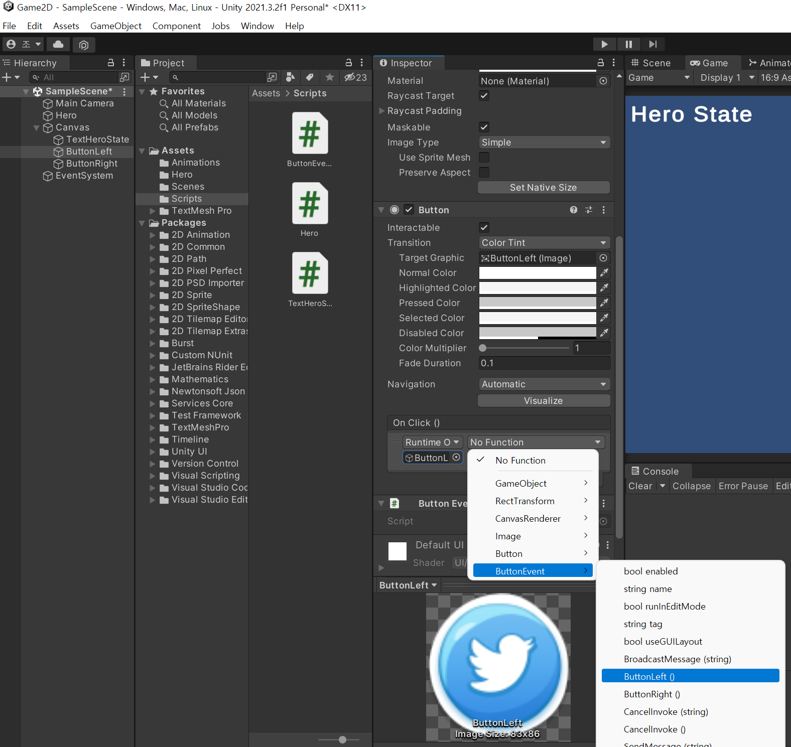Click the Play button in the toolbar
The width and height of the screenshot is (791, 747).
(604, 44)
